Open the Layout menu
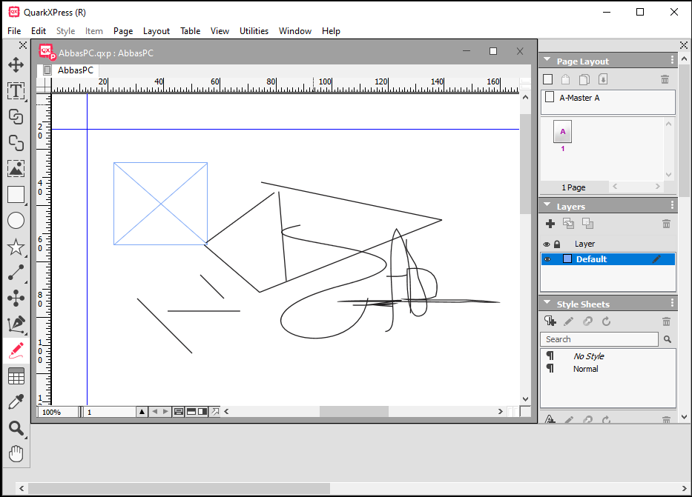This screenshot has height=497, width=692. 156,31
